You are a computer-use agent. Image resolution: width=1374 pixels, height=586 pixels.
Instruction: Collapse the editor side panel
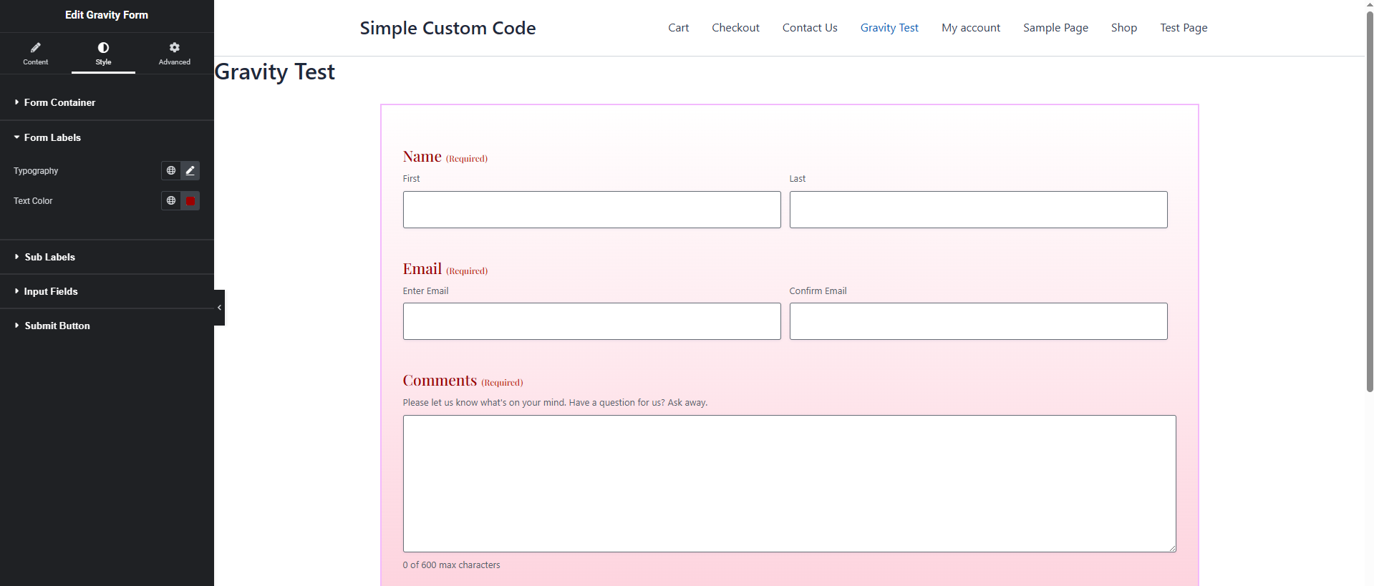point(219,308)
